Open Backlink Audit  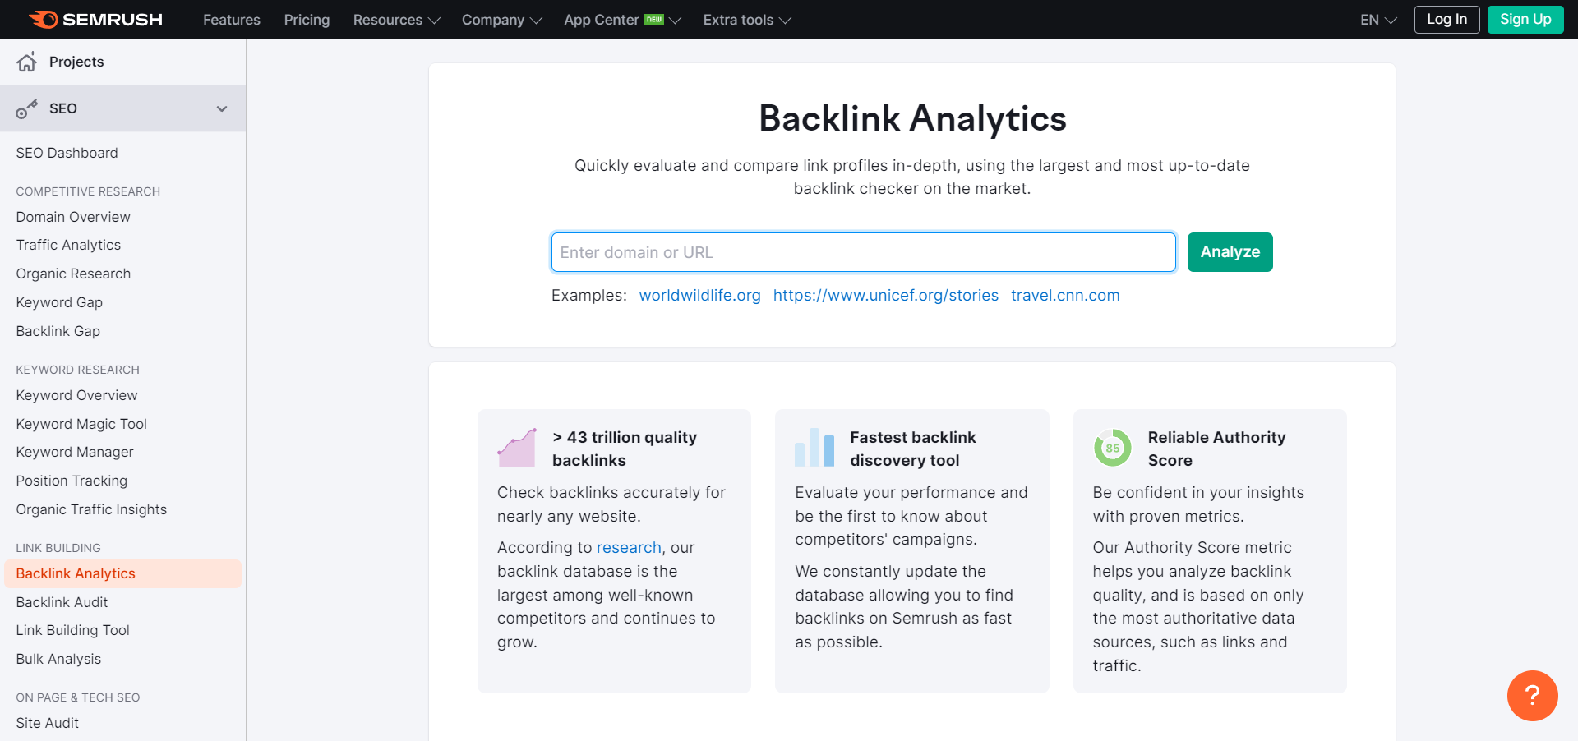(x=62, y=602)
